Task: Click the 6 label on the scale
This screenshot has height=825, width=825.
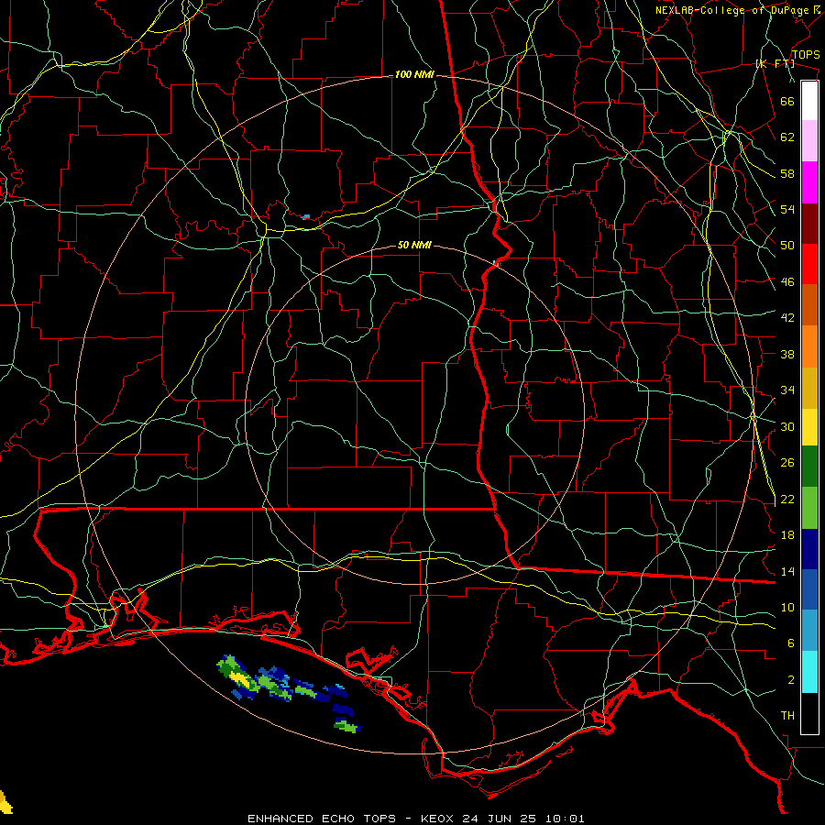Action: pyautogui.click(x=790, y=643)
